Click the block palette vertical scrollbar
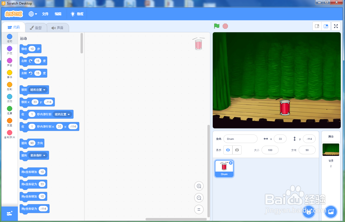Viewport: 345px width, 222px height. (x=82, y=43)
